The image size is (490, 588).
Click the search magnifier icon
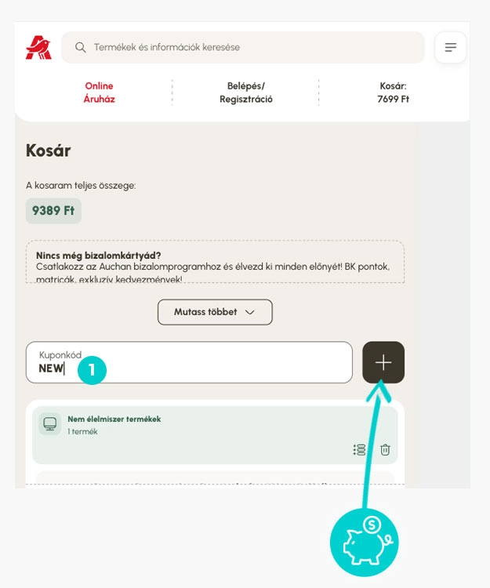[x=80, y=48]
